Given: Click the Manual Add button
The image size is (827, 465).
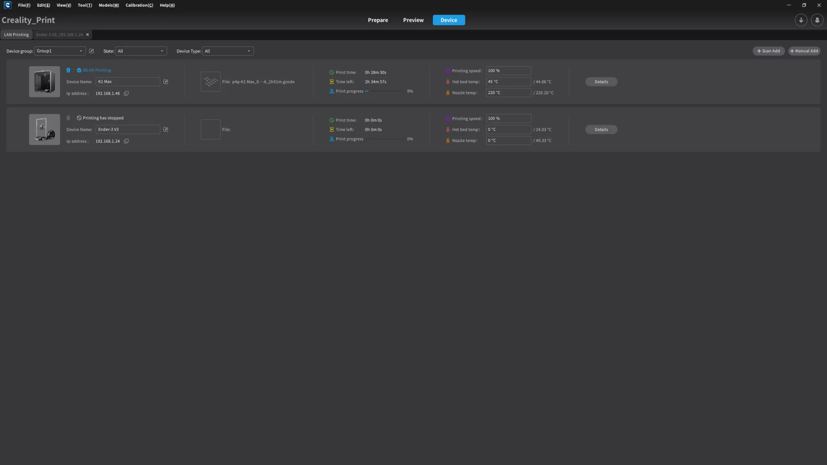Looking at the screenshot, I should [804, 51].
